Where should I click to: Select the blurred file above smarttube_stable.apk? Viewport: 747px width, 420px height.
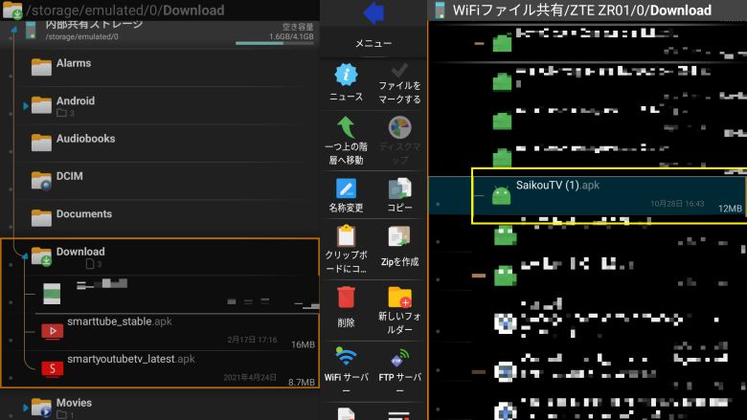coord(177,294)
